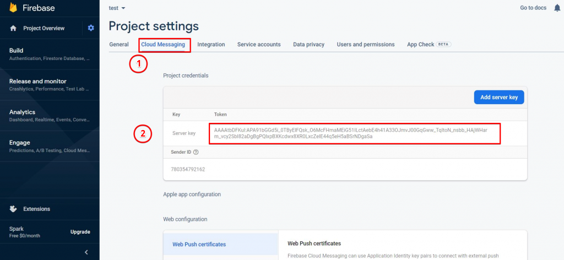Click the Firebase flame logo
The width and height of the screenshot is (564, 260).
(13, 8)
